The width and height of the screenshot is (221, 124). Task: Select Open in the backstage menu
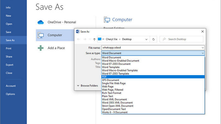pos(9,24)
